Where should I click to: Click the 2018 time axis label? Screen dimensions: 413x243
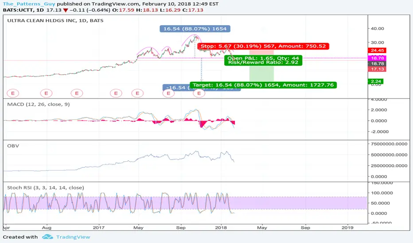(x=221, y=228)
